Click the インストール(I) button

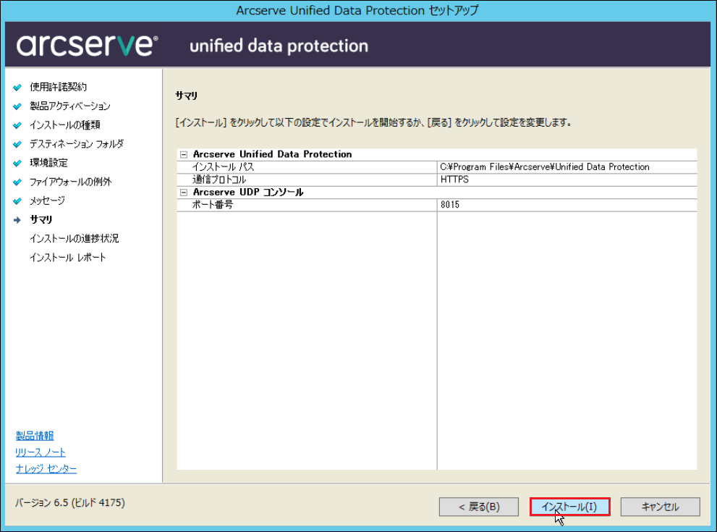(569, 507)
